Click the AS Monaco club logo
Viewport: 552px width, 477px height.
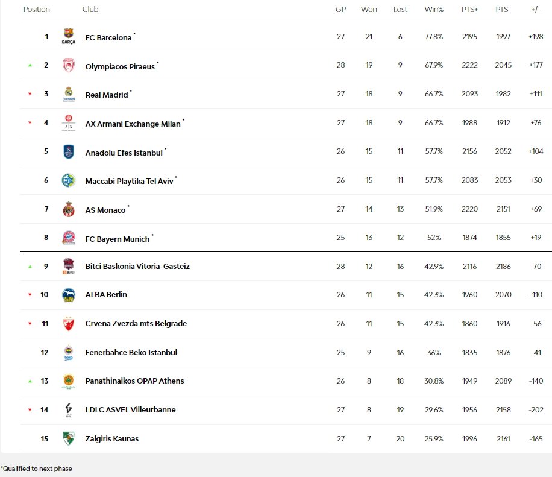pos(69,209)
